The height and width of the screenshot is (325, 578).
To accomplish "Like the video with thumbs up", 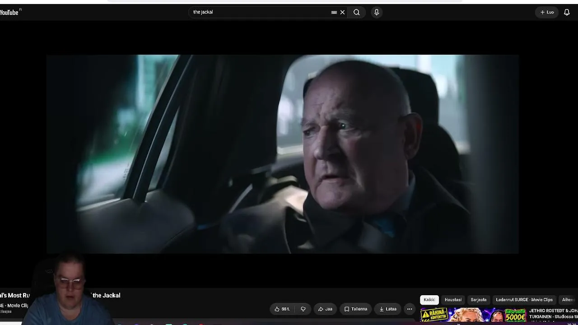I will pyautogui.click(x=282, y=309).
